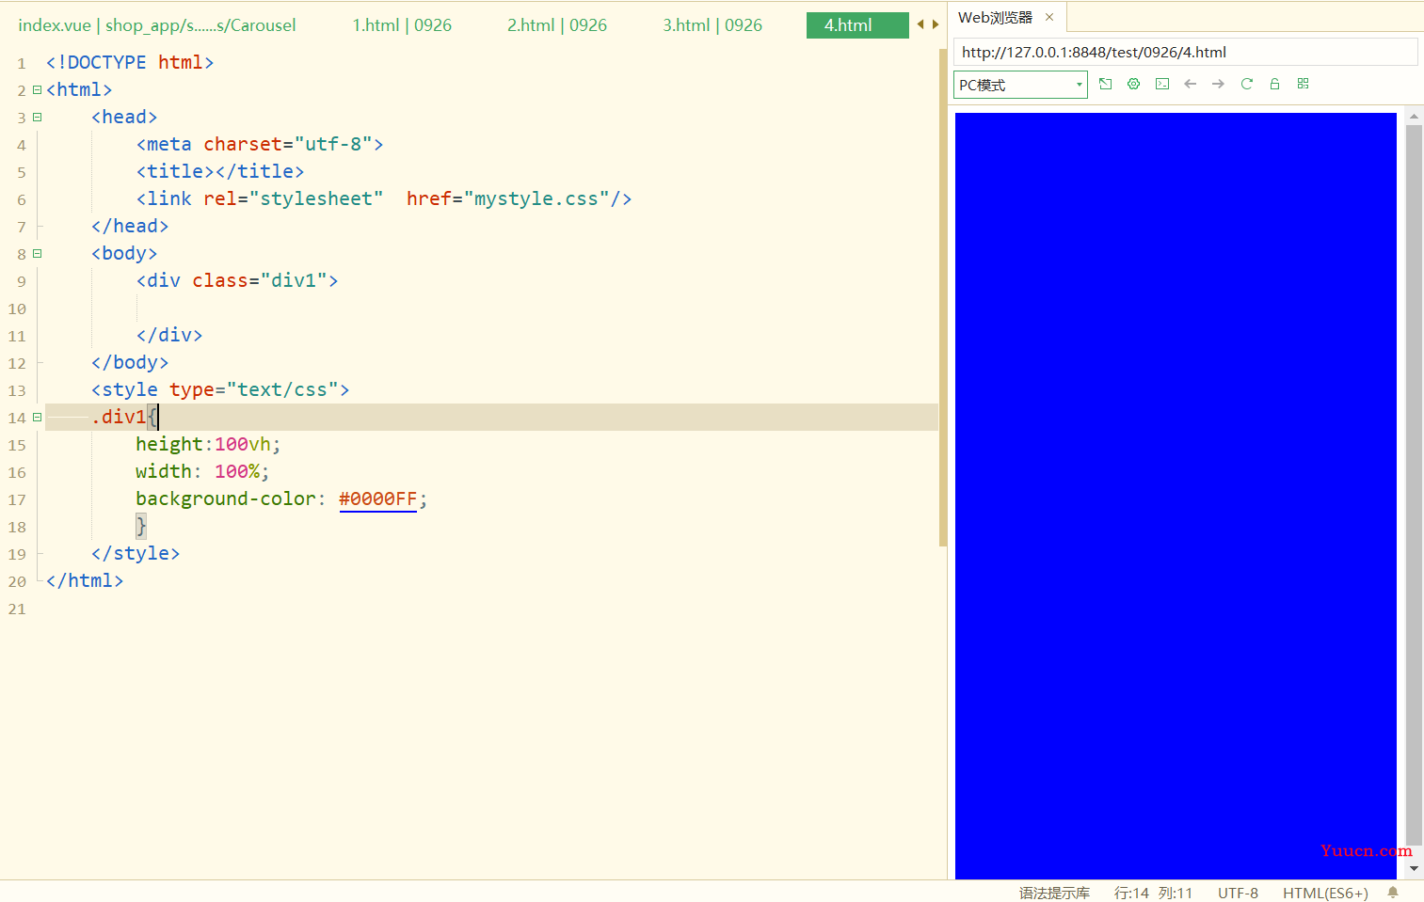Switch to 3.html editor tab
The image size is (1424, 902).
point(712,25)
